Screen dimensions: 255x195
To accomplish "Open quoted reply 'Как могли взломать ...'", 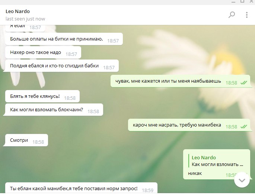I will tap(217, 164).
